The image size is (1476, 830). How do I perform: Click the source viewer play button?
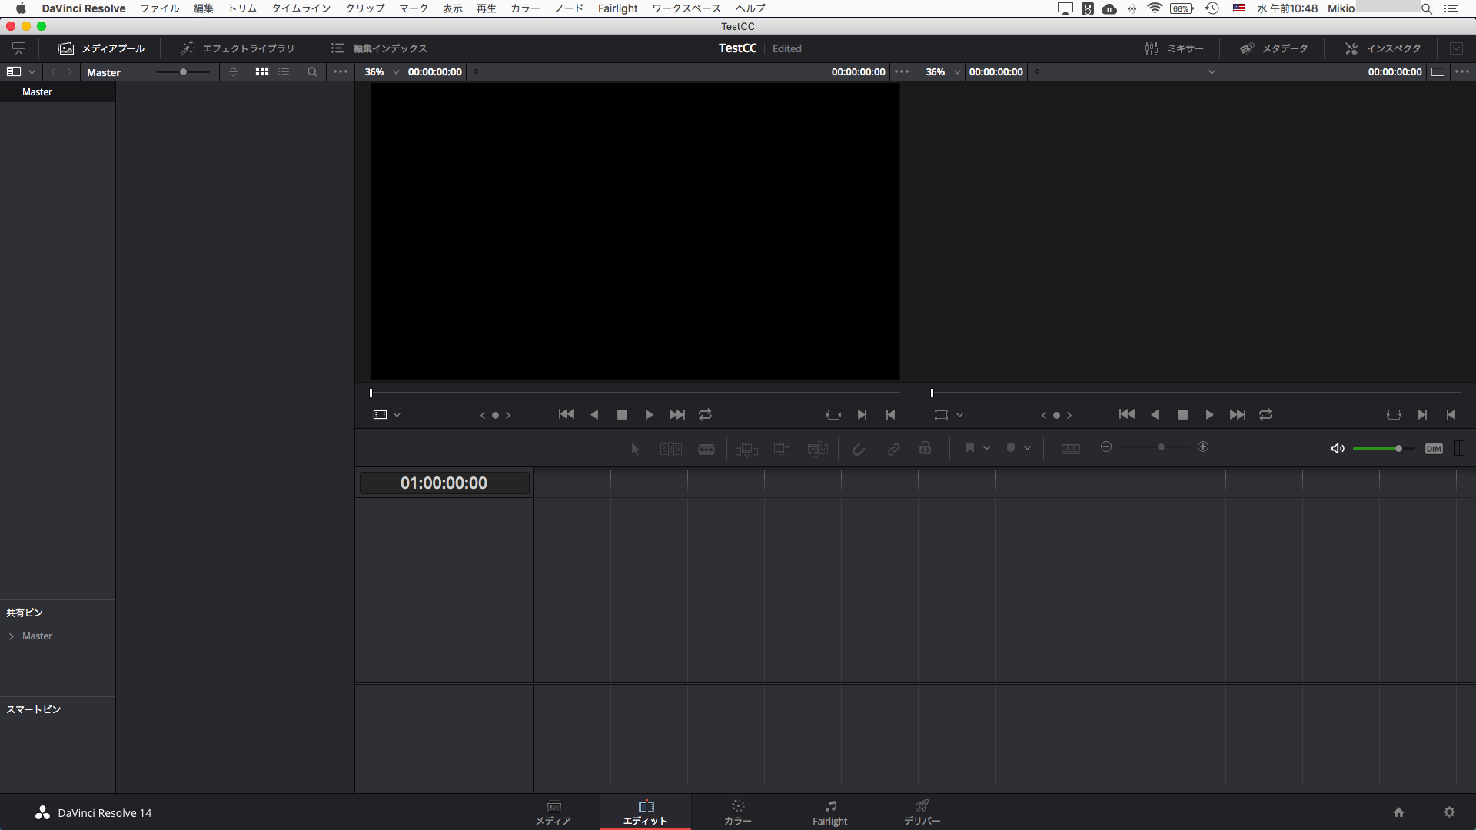(x=649, y=415)
